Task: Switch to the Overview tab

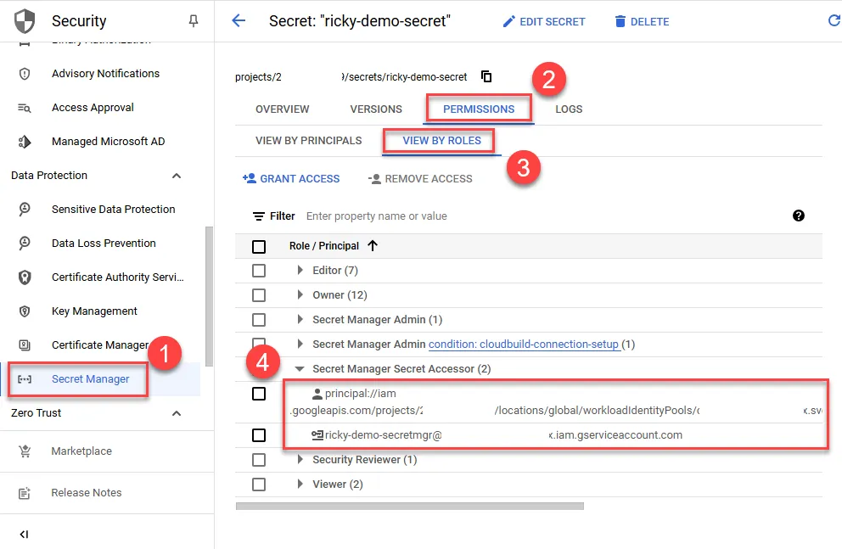Action: [x=283, y=109]
